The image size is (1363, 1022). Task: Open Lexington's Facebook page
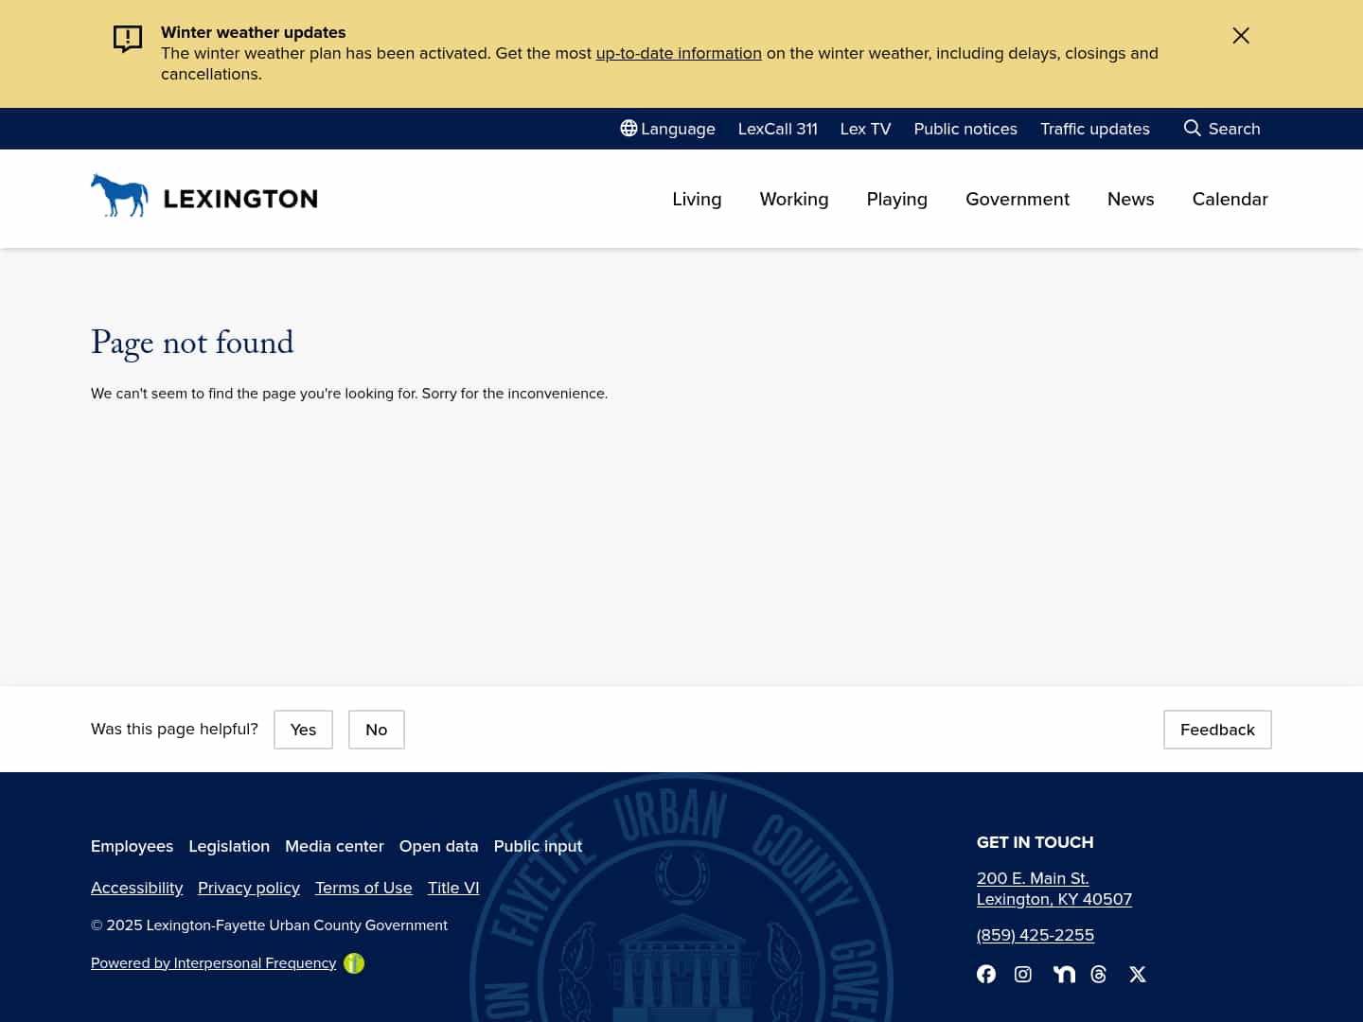(x=986, y=974)
